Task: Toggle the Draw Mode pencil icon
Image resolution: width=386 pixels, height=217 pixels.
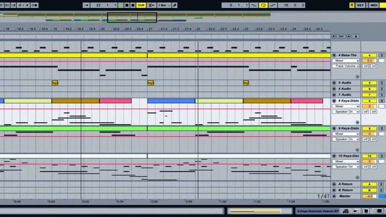Action: pos(175,5)
